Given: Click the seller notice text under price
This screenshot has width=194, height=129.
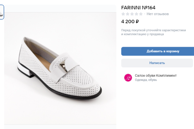Looking at the screenshot, I should (153, 32).
